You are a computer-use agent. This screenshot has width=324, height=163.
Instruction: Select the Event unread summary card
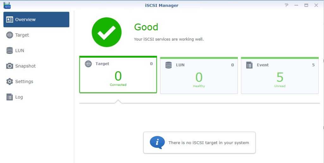(x=280, y=76)
